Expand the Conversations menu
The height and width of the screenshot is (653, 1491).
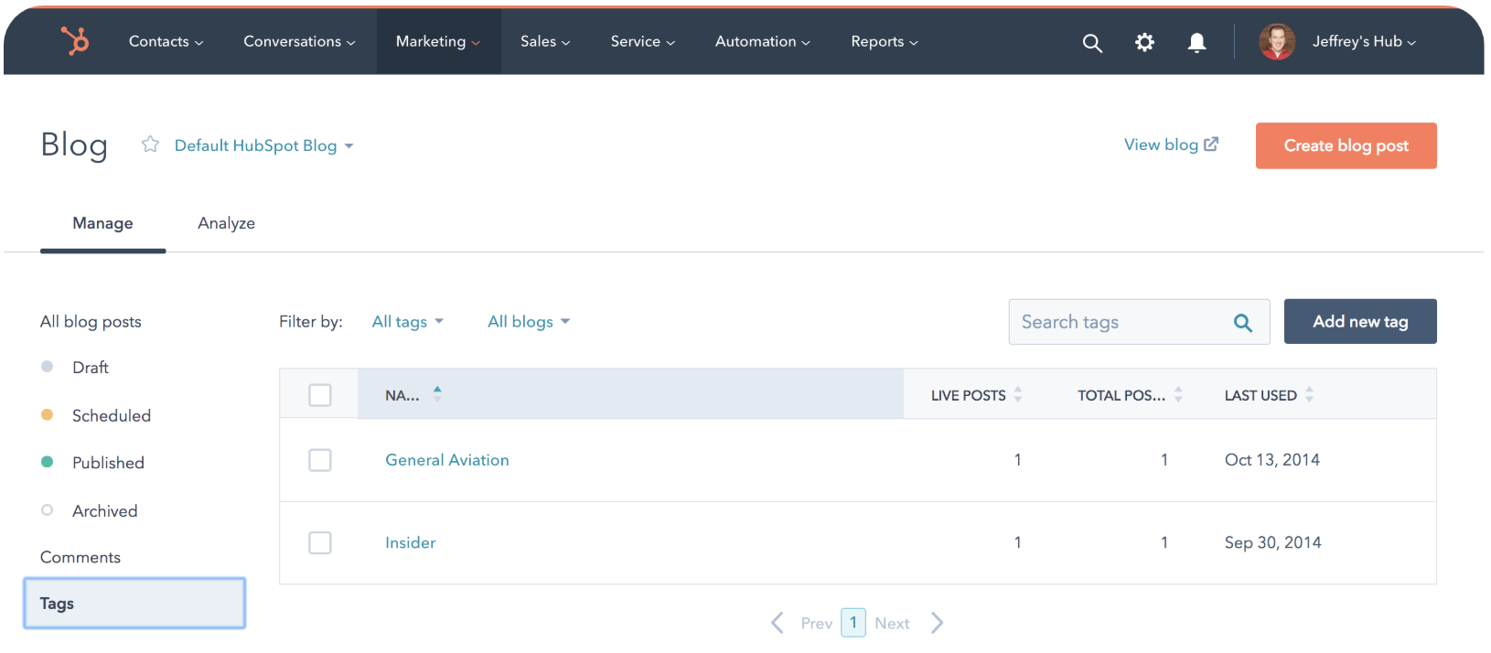299,42
